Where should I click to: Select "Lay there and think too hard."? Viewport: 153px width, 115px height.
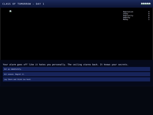76,80
